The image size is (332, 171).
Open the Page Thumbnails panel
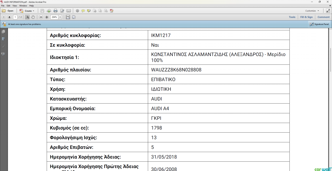(x=3, y=31)
